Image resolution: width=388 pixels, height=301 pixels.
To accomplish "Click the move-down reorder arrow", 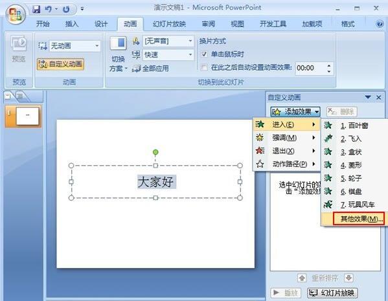I will (348, 278).
